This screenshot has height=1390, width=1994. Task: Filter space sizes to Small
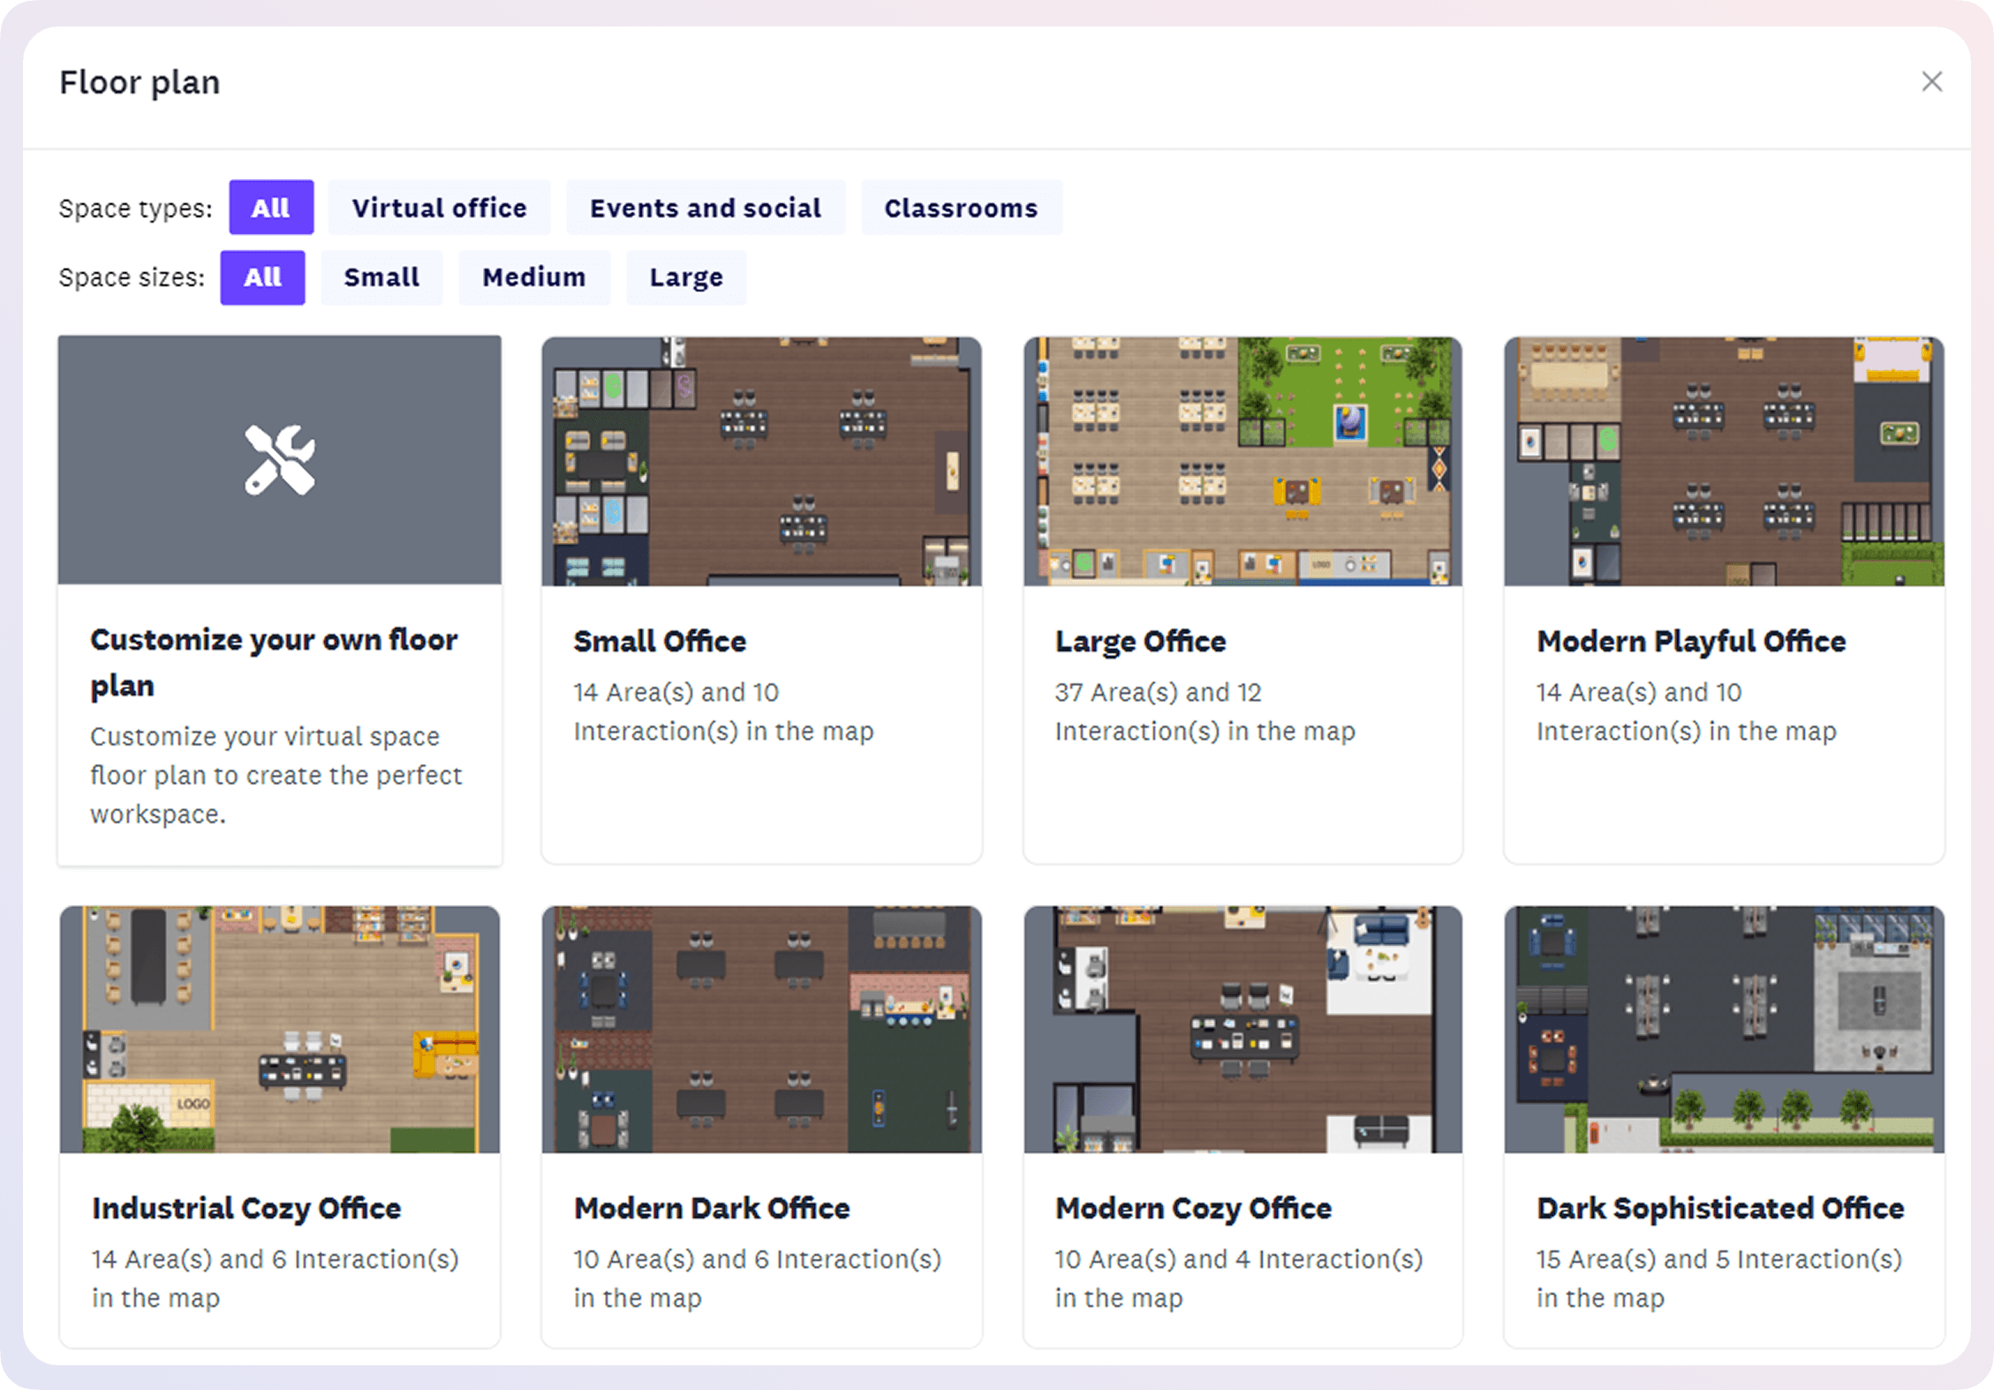click(381, 277)
